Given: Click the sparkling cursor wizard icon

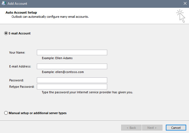Looking at the screenshot, I should click(181, 16).
